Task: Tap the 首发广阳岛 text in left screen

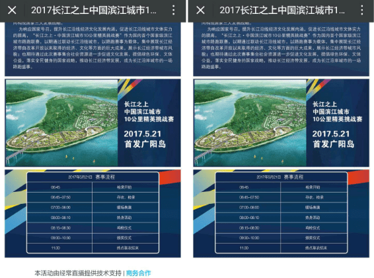Action: click(145, 144)
